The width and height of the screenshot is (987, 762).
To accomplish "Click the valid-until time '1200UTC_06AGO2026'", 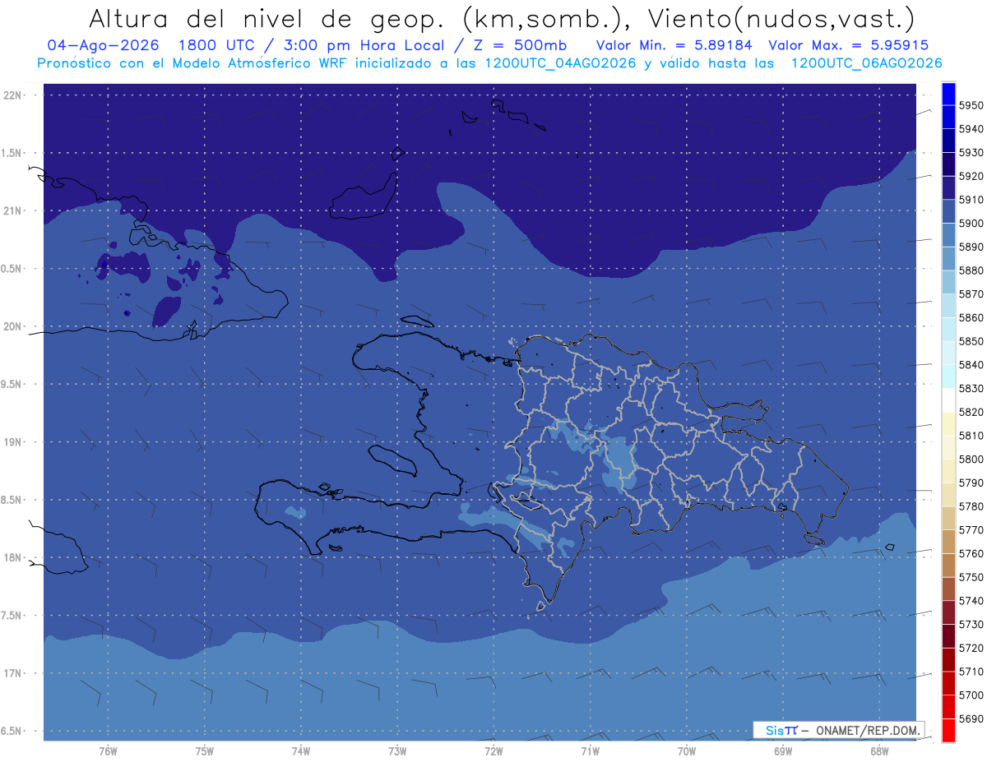I will coord(866,63).
